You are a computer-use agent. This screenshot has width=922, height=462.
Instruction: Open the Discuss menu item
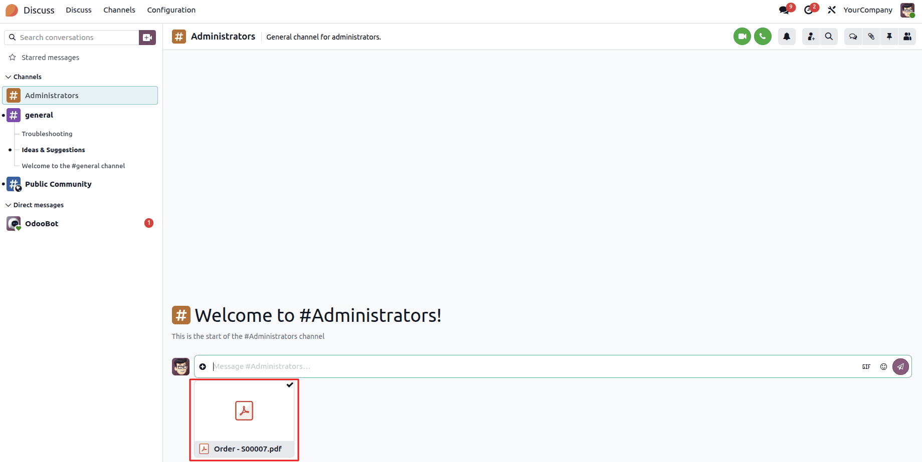(x=79, y=10)
